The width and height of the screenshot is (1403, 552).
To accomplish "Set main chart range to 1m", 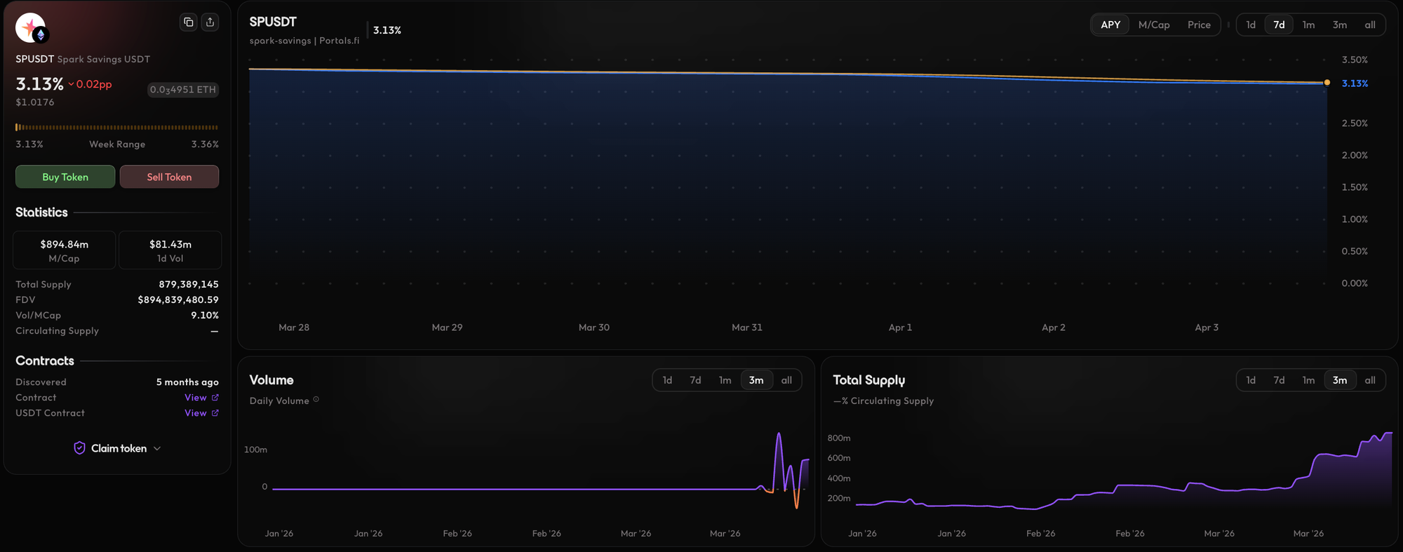I will point(1308,25).
